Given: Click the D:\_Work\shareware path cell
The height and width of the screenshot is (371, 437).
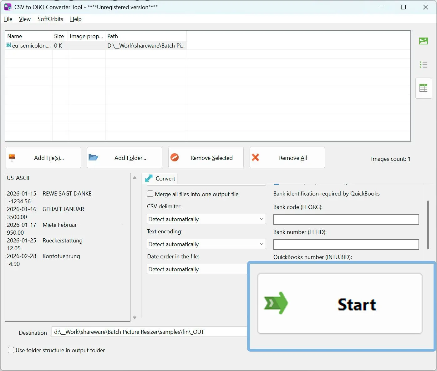Looking at the screenshot, I should 146,46.
